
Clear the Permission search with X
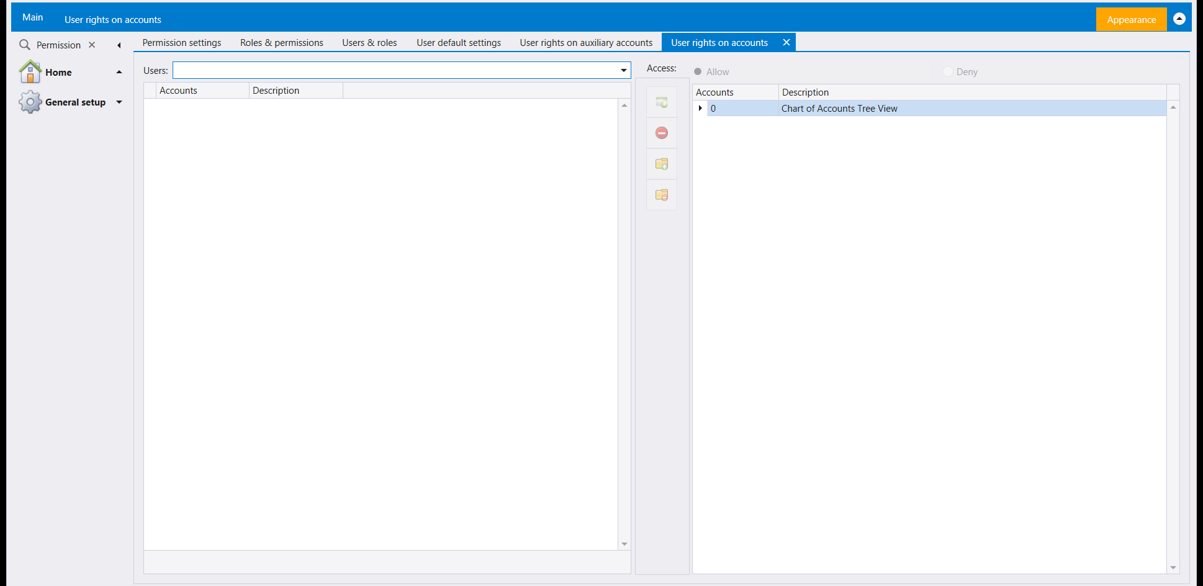92,45
